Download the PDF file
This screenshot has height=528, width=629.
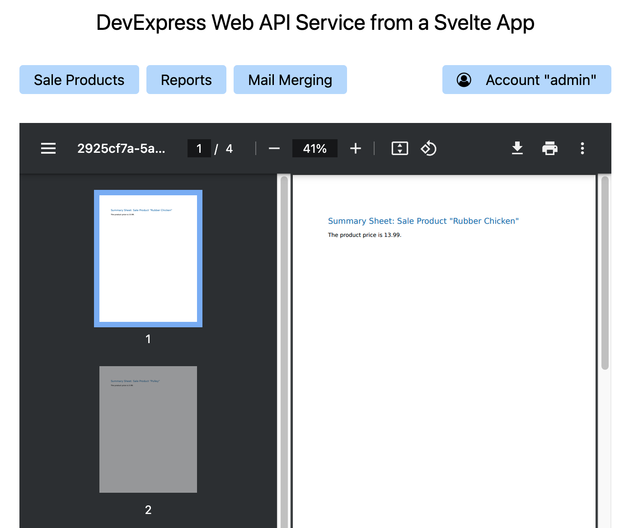[x=517, y=148]
